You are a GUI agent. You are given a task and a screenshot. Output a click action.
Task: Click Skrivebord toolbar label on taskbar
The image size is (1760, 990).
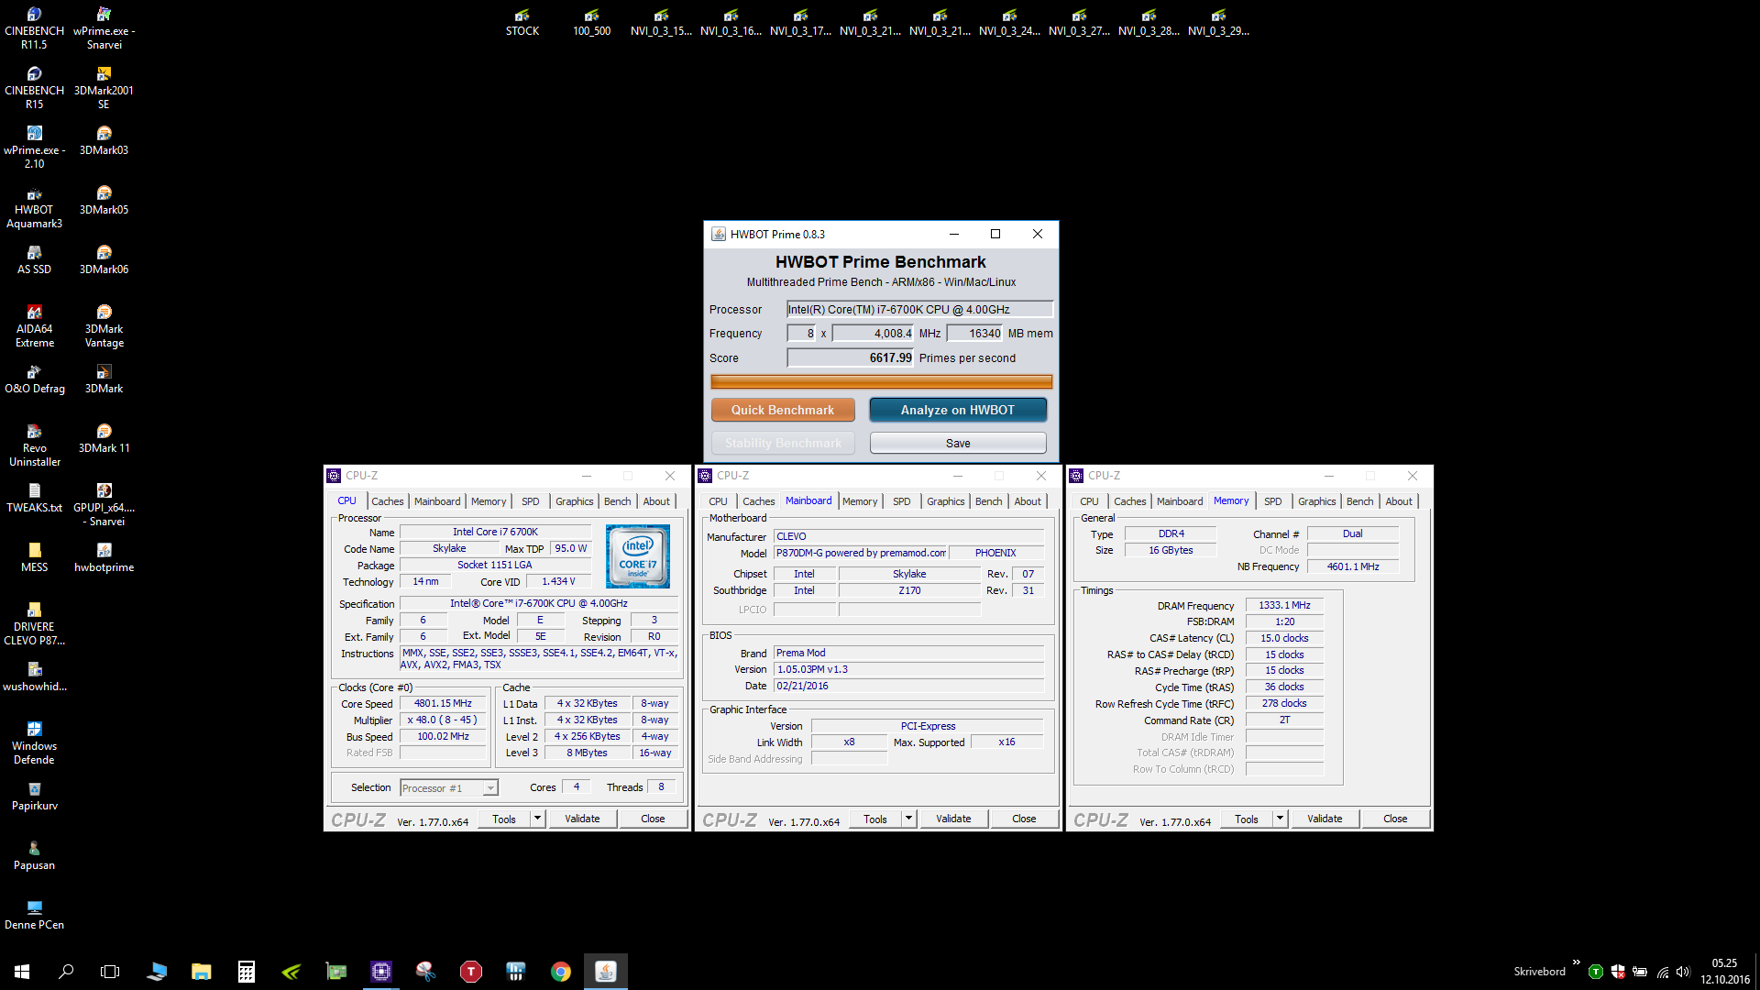click(x=1539, y=972)
